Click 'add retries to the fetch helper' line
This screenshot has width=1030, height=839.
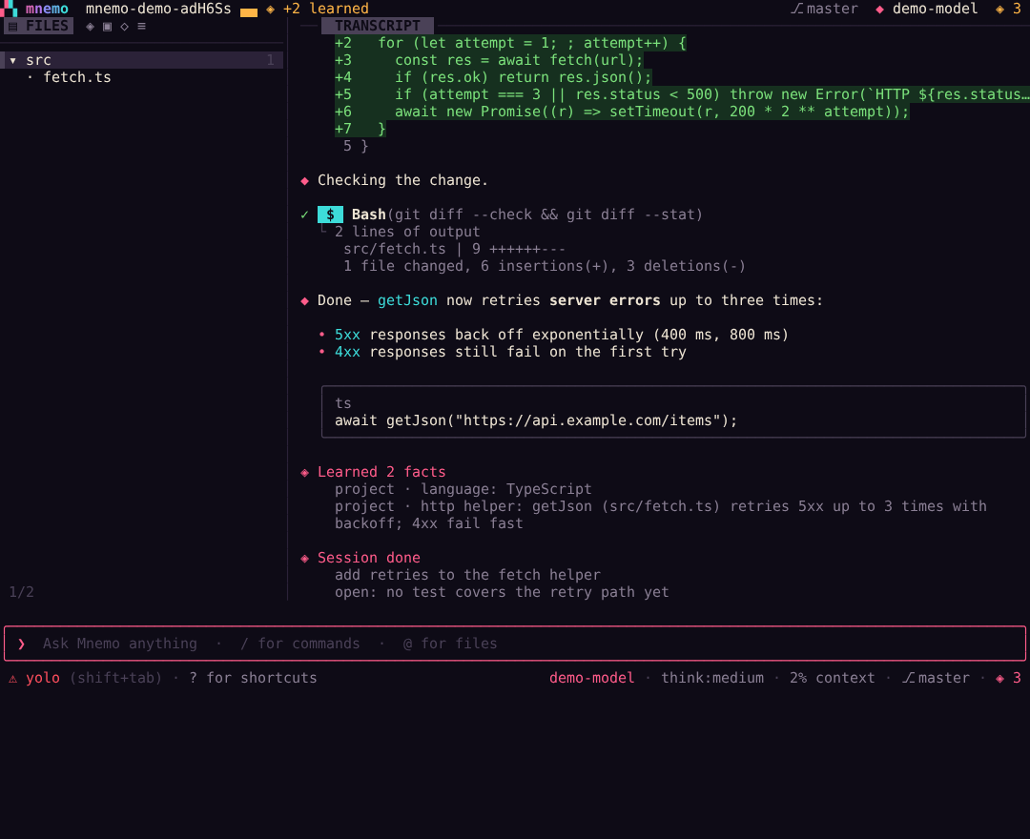coord(467,575)
